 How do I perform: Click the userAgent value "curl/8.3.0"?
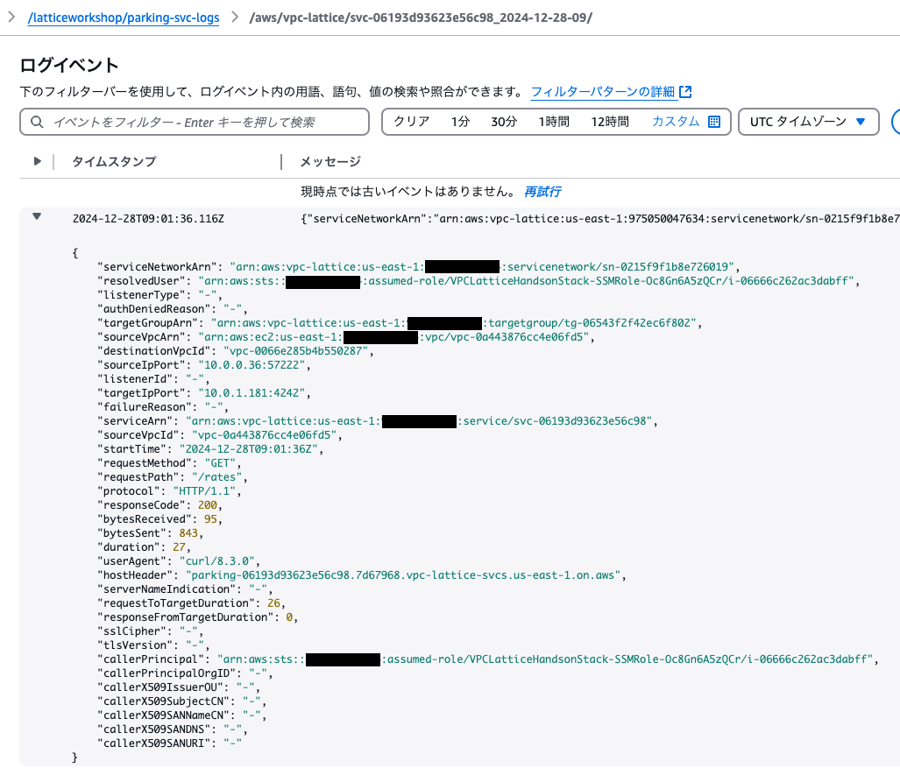pos(217,561)
